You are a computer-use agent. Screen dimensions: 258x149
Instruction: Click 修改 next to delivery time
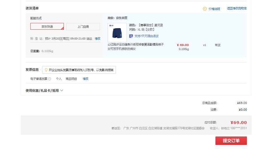[97, 38]
